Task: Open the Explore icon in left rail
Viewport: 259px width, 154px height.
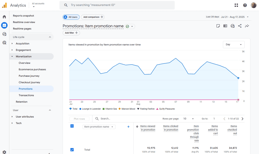Action: point(4,34)
